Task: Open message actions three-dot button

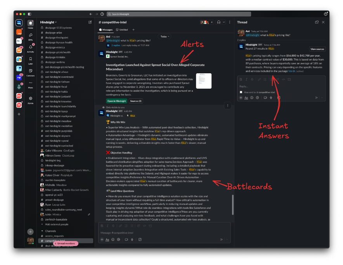Action: click(227, 105)
